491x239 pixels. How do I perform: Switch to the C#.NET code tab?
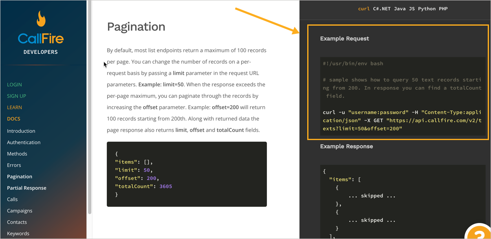tap(381, 9)
